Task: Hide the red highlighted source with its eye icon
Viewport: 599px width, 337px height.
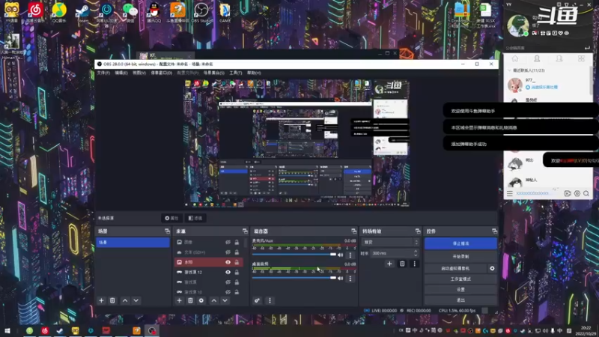Action: point(228,262)
